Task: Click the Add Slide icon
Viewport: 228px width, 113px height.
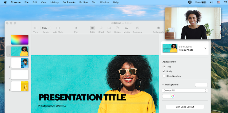Action: point(58,28)
